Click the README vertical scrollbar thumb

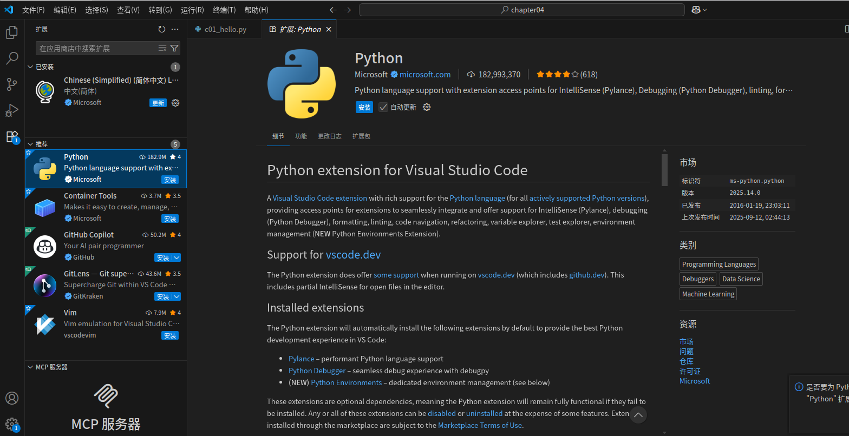coord(665,170)
